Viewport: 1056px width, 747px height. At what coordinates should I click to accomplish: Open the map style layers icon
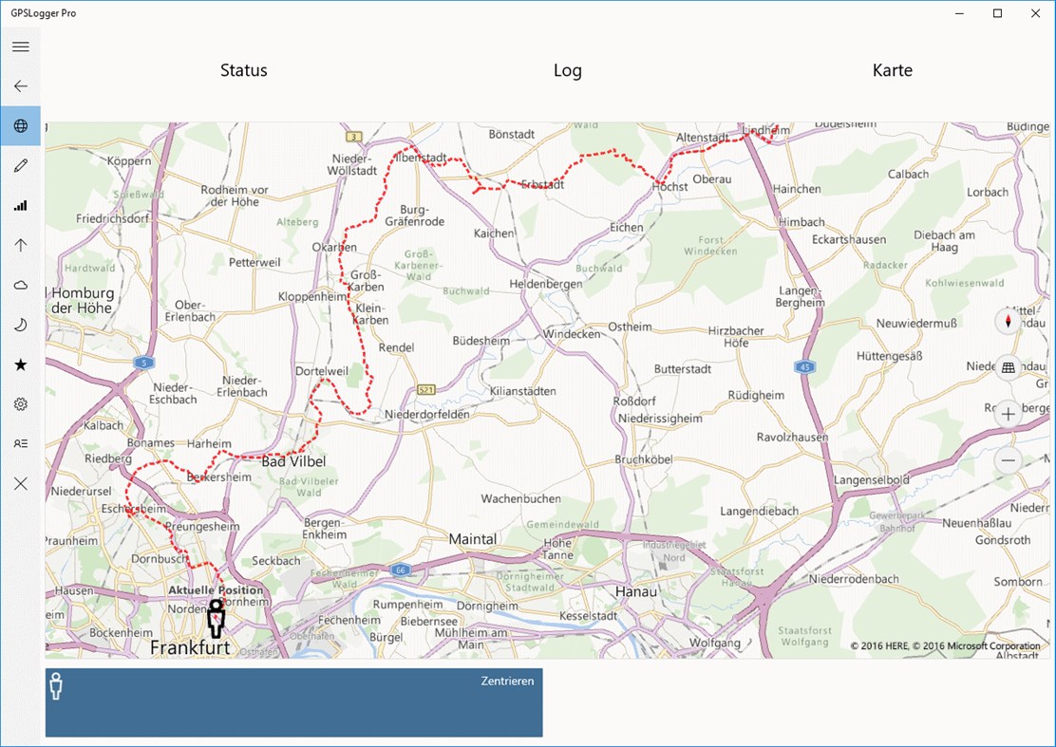(x=1008, y=368)
